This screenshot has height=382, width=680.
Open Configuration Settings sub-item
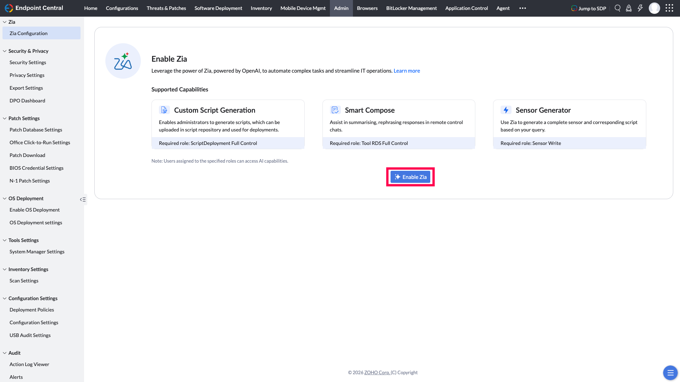pyautogui.click(x=34, y=322)
